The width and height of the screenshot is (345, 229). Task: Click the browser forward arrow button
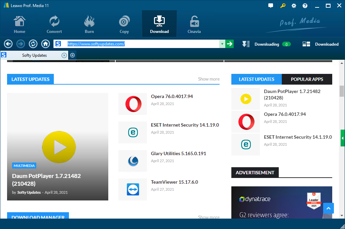[21, 44]
